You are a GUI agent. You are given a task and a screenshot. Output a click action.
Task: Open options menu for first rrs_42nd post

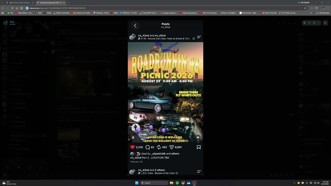tap(199, 37)
